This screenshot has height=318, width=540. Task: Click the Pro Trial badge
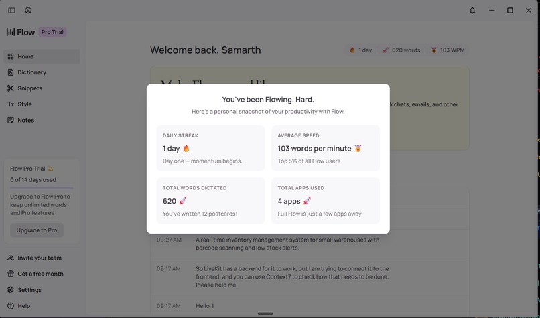tap(53, 32)
